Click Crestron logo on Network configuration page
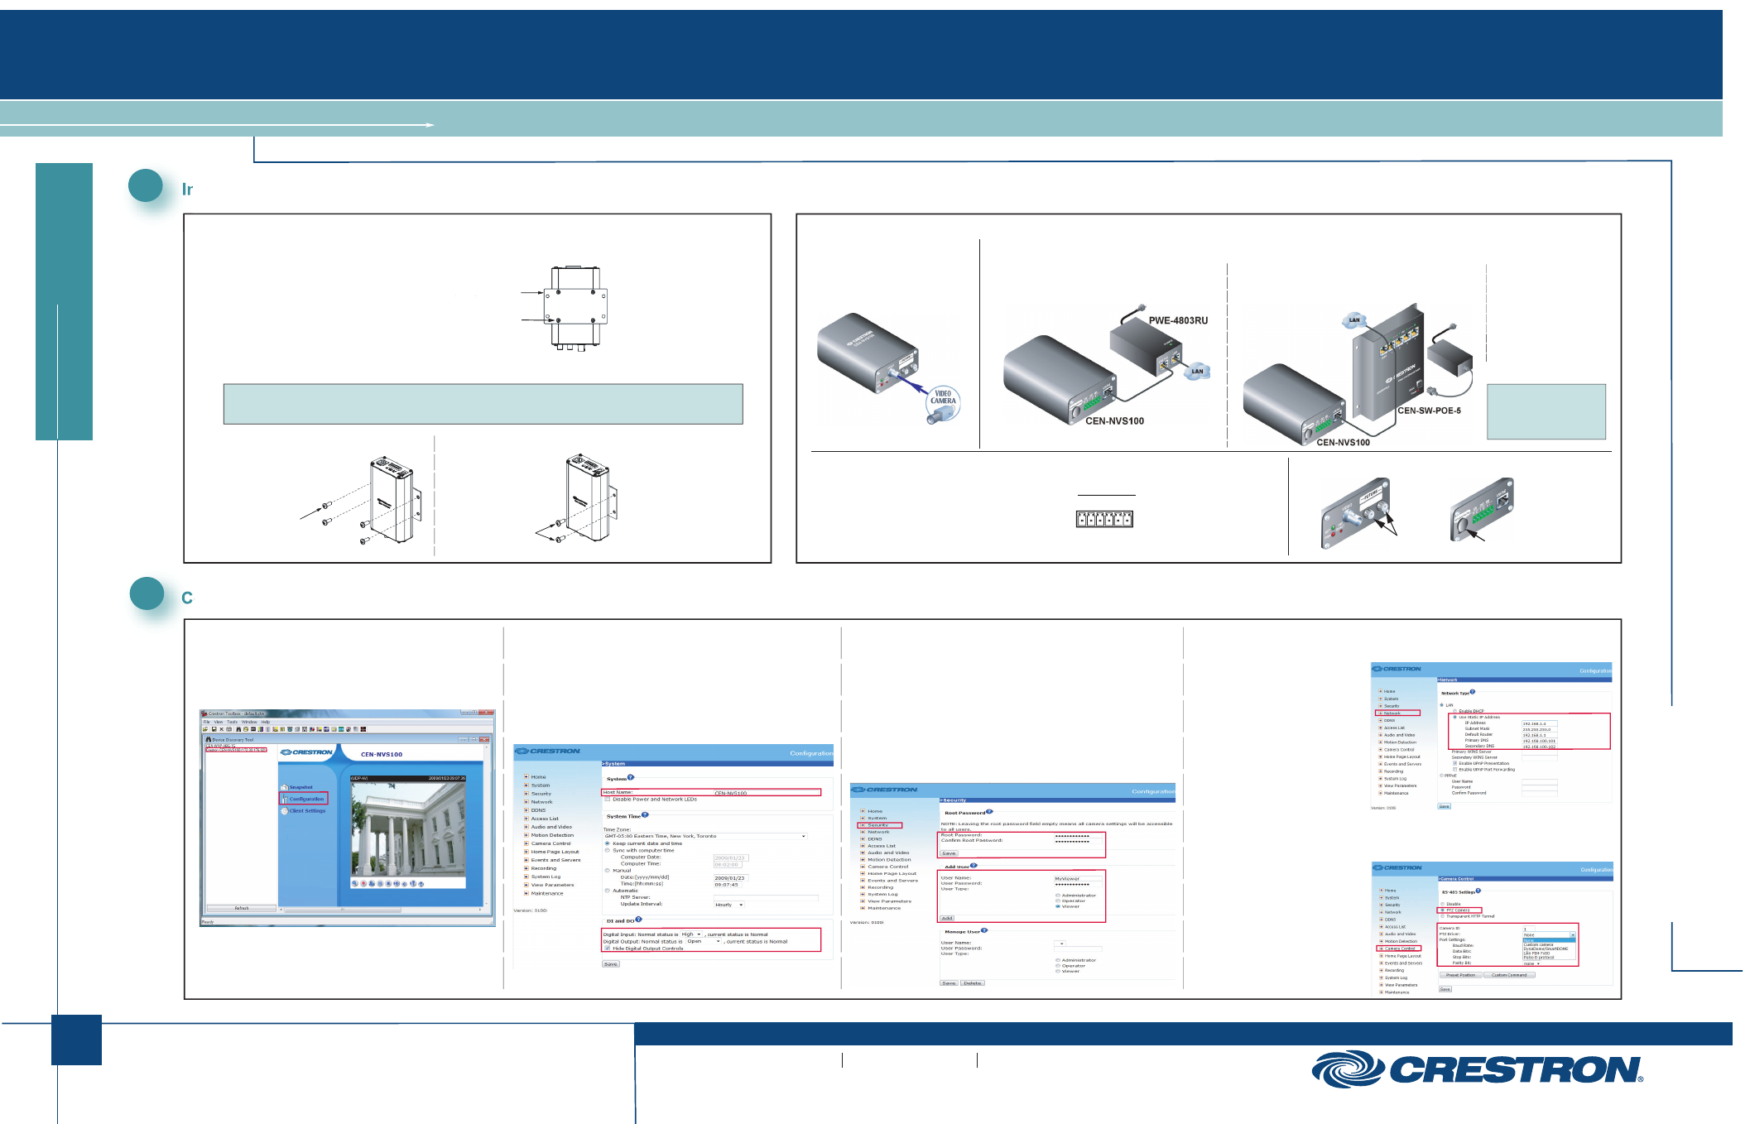 coord(1397,669)
